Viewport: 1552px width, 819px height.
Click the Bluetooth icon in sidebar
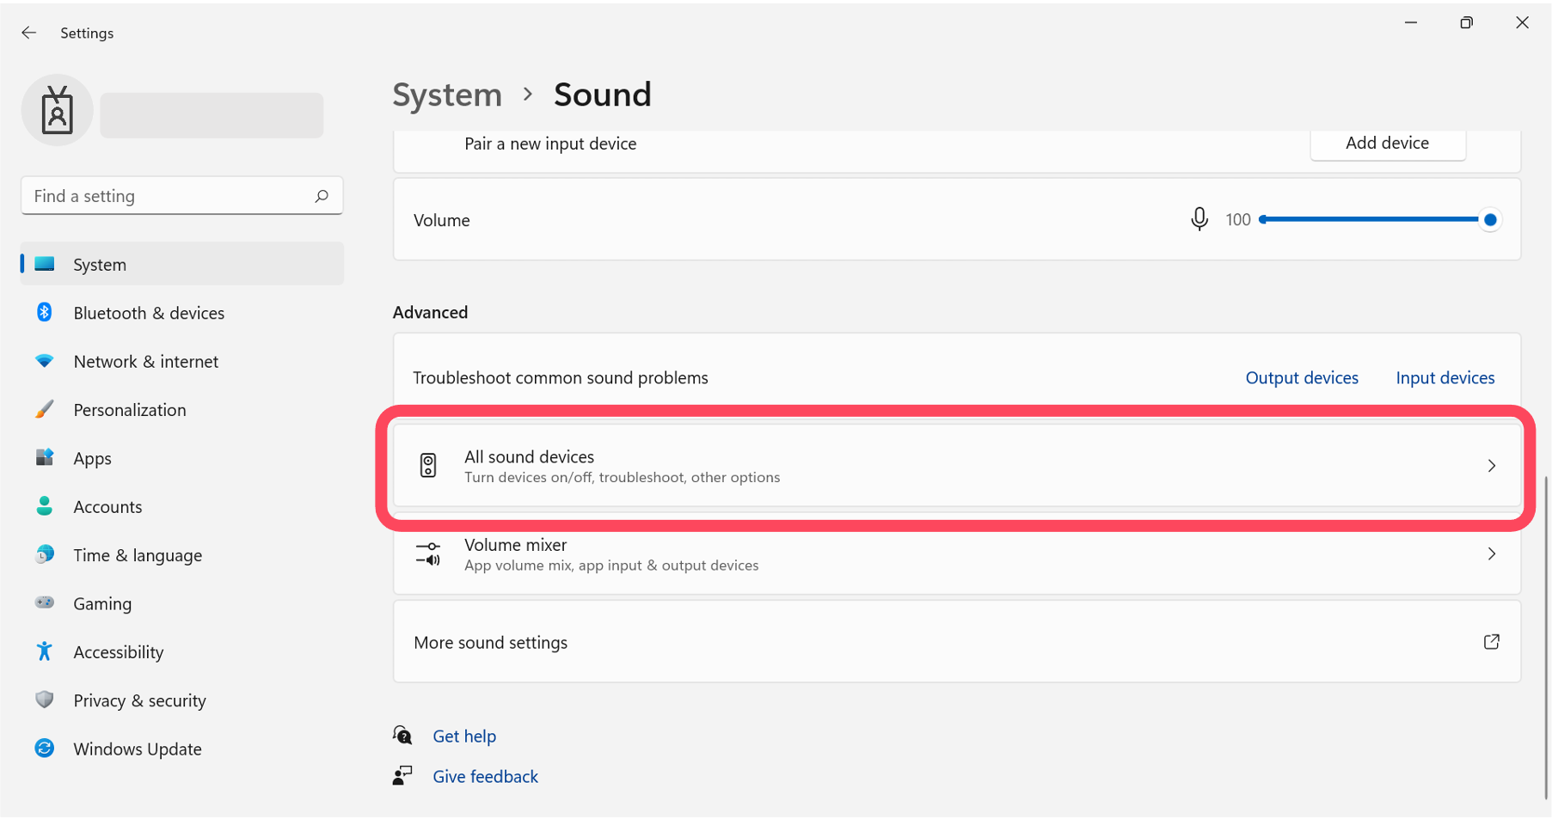(45, 312)
